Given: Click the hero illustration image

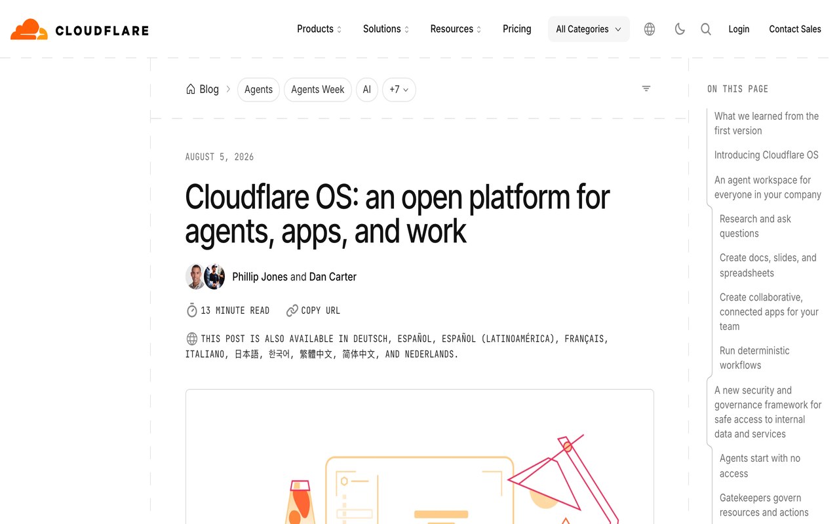Looking at the screenshot, I should [x=419, y=457].
